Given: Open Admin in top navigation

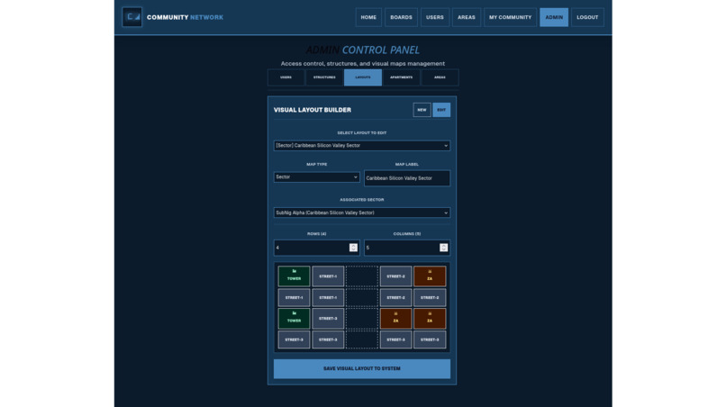Looking at the screenshot, I should (554, 17).
